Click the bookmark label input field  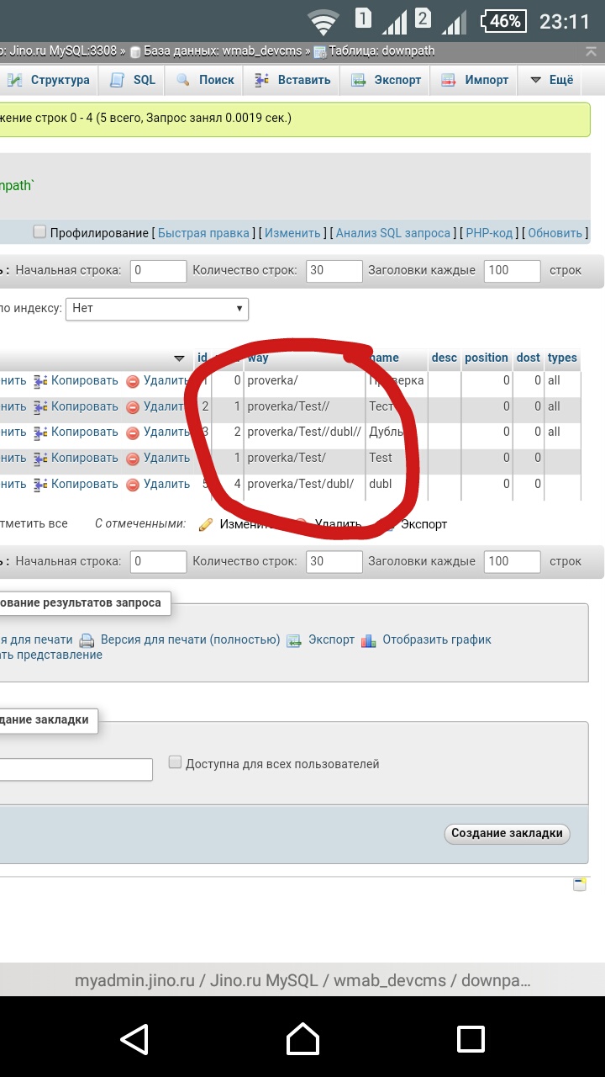click(x=76, y=769)
